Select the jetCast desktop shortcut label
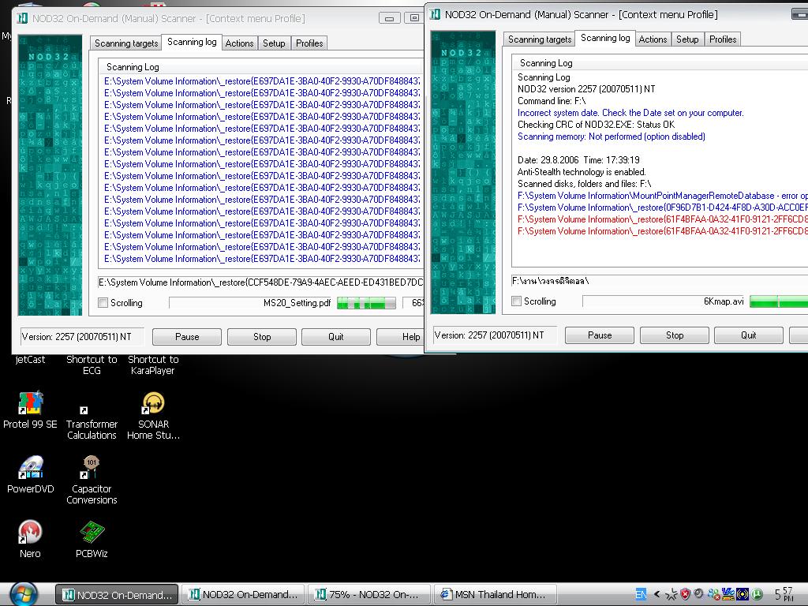Viewport: 808px width, 606px height. pos(30,360)
